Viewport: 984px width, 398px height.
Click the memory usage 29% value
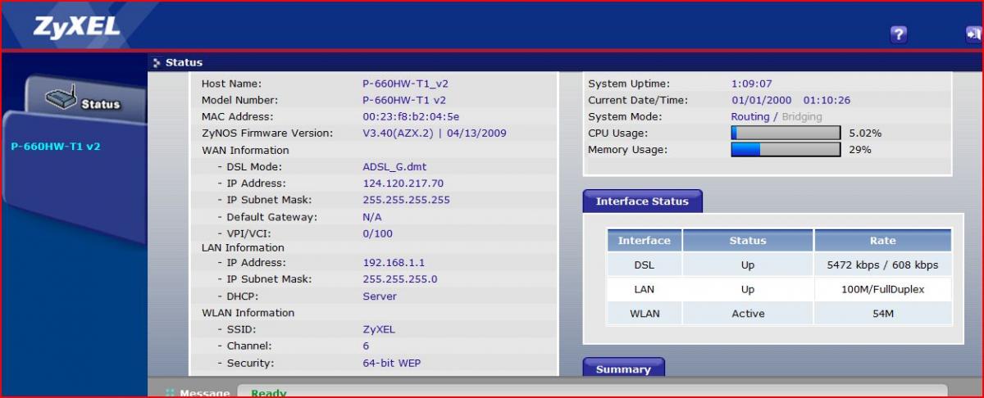click(860, 149)
